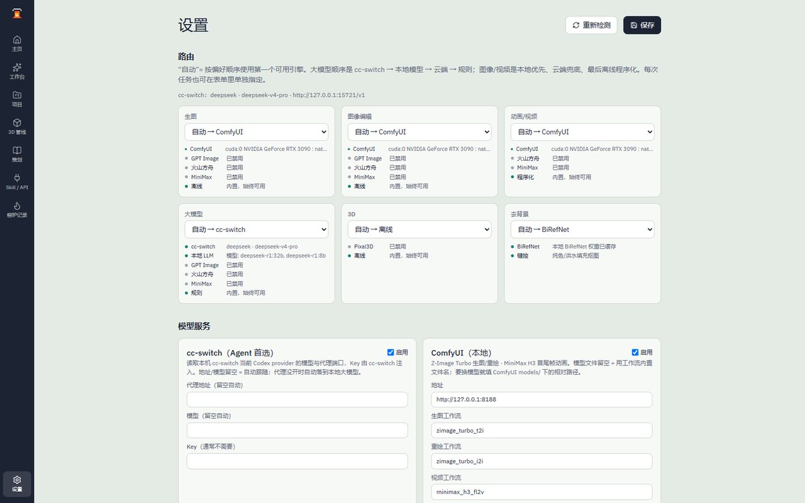Expand the 大模型 routing dropdown
The height and width of the screenshot is (503, 805).
257,229
